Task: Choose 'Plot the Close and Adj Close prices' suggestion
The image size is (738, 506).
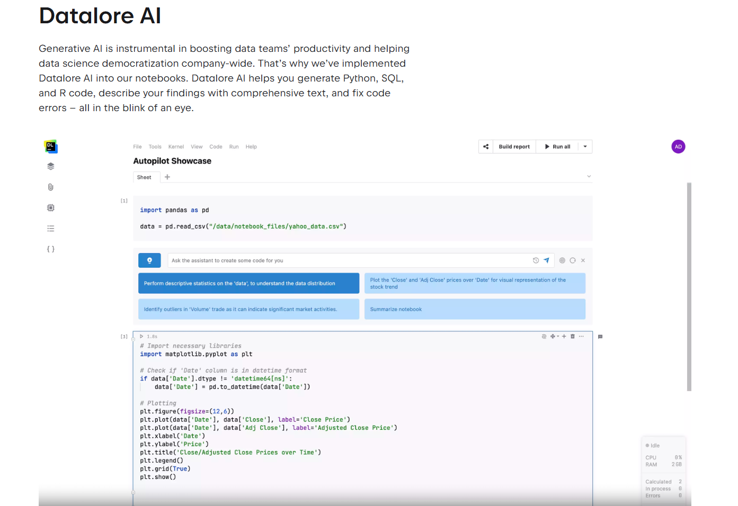Action: point(475,283)
